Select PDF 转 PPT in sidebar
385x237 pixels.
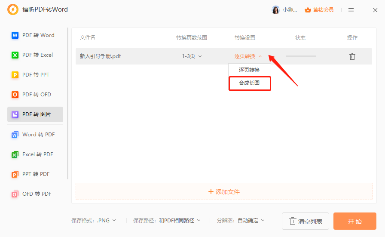[x=35, y=75]
